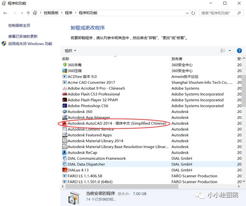The height and width of the screenshot is (206, 246).
Task: Click the search magnifier icon
Action: (x=239, y=13)
